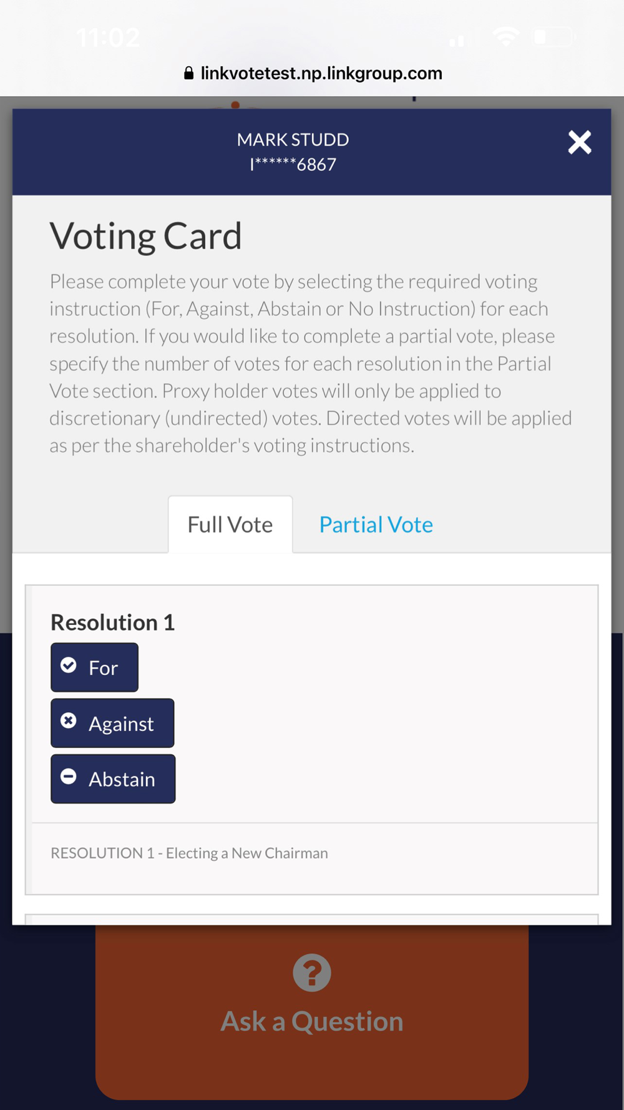Tap the battery icon in the status bar
Image resolution: width=624 pixels, height=1110 pixels.
(x=552, y=37)
